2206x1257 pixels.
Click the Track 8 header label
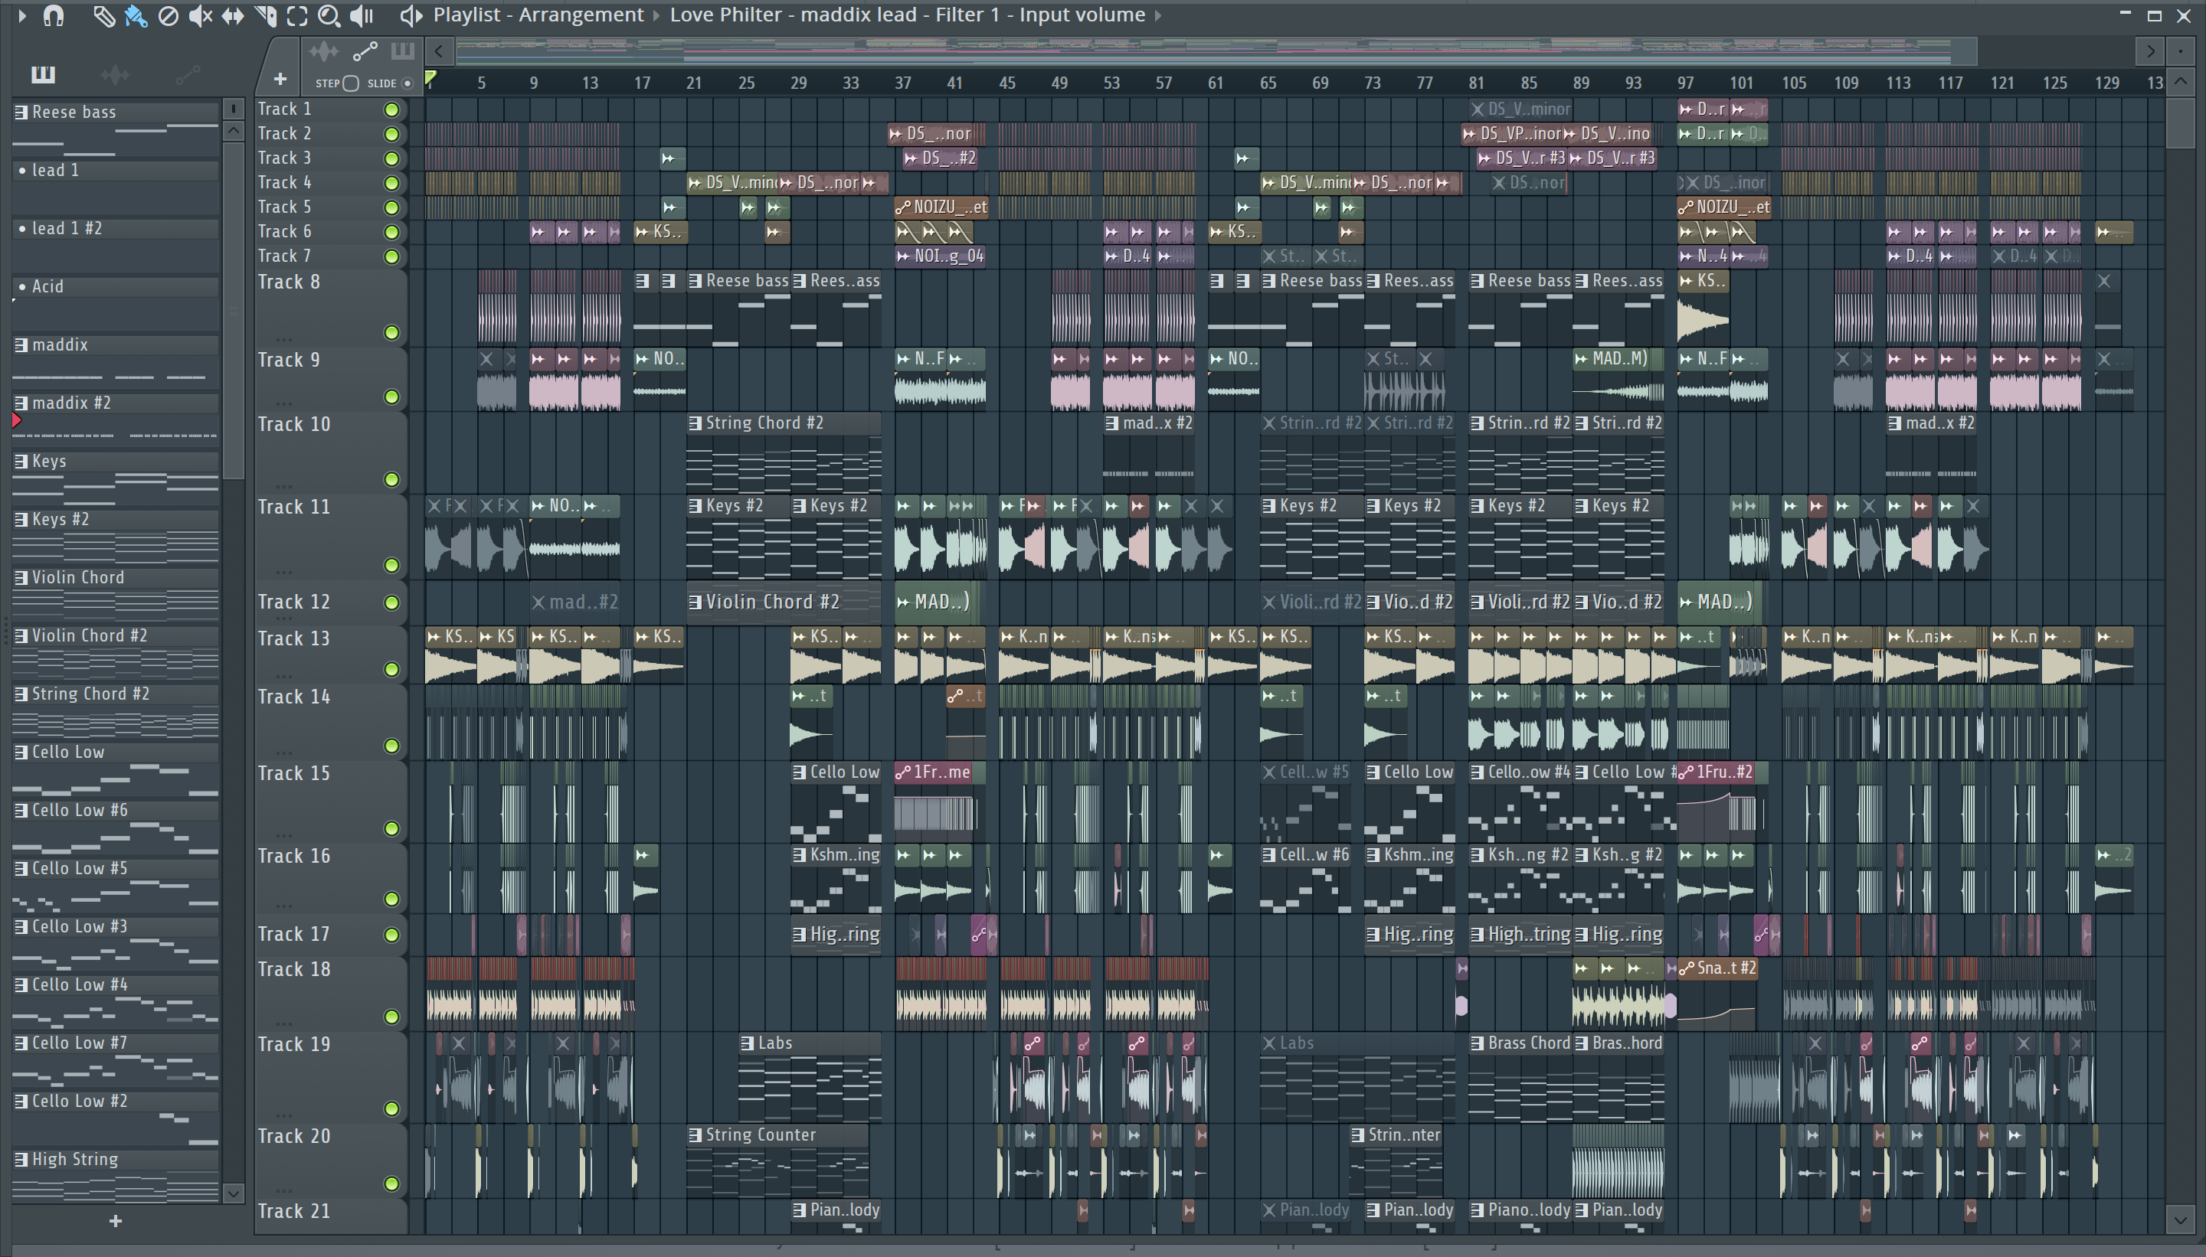[290, 282]
